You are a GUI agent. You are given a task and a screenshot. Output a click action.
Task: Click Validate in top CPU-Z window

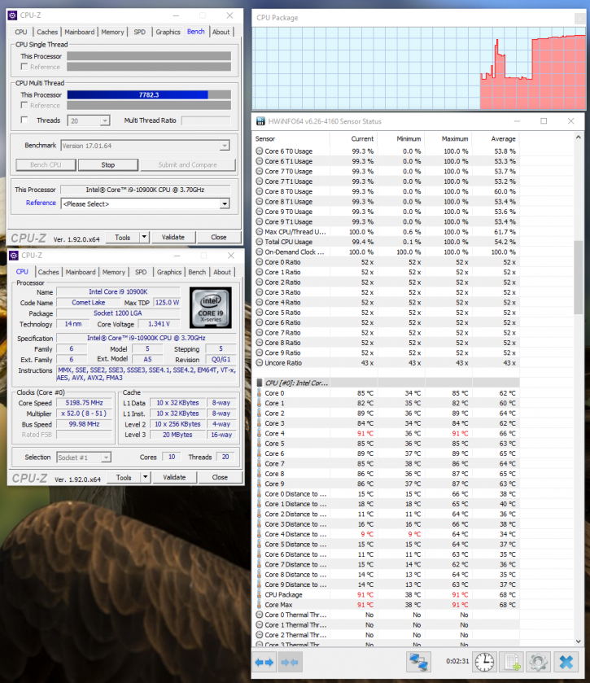[173, 238]
